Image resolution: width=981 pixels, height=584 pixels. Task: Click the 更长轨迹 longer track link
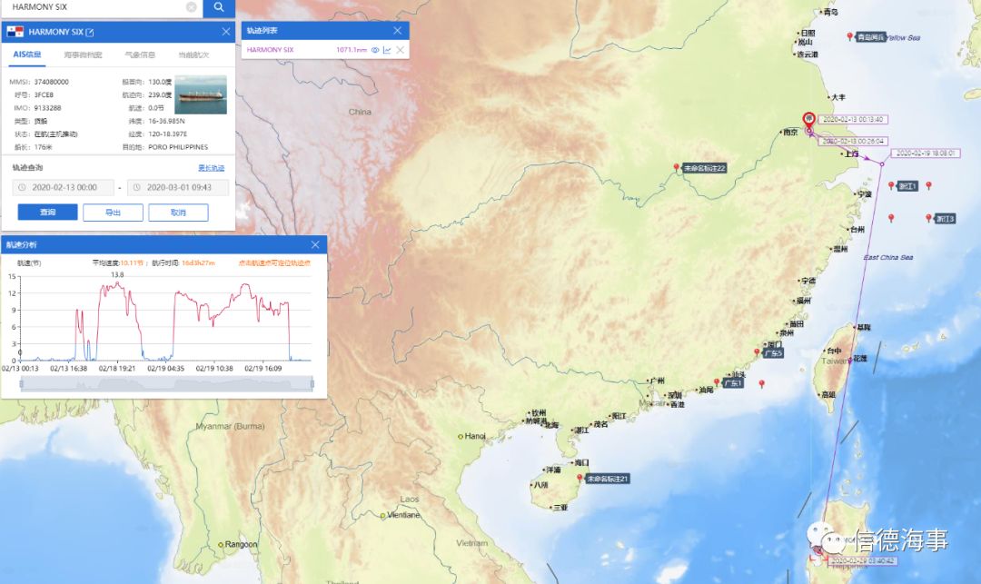pyautogui.click(x=211, y=168)
